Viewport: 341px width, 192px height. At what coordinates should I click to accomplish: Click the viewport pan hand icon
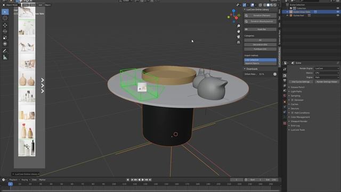click(x=239, y=31)
